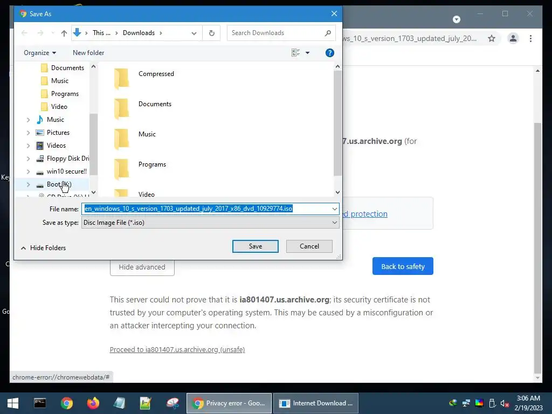Screen dimensions: 552x414
Task: Create a New folder
Action: [88, 53]
